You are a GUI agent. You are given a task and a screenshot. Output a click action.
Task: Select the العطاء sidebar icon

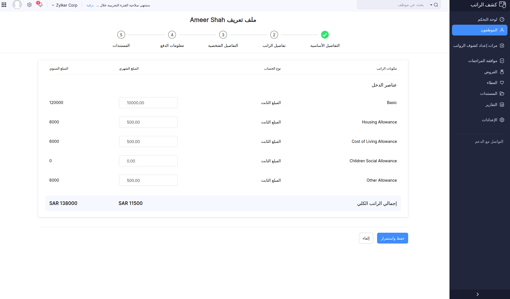tap(502, 82)
